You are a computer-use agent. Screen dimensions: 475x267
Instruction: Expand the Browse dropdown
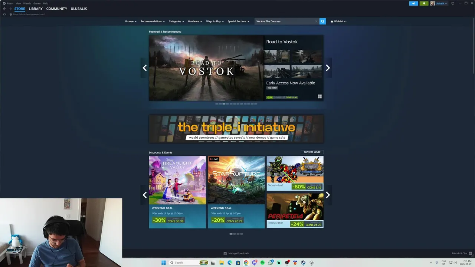pos(131,21)
